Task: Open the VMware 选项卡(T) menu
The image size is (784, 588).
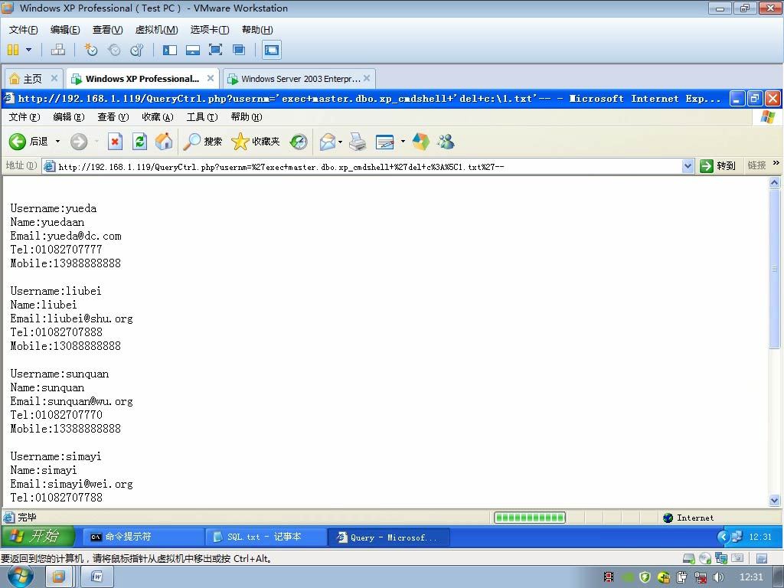Action: click(210, 30)
